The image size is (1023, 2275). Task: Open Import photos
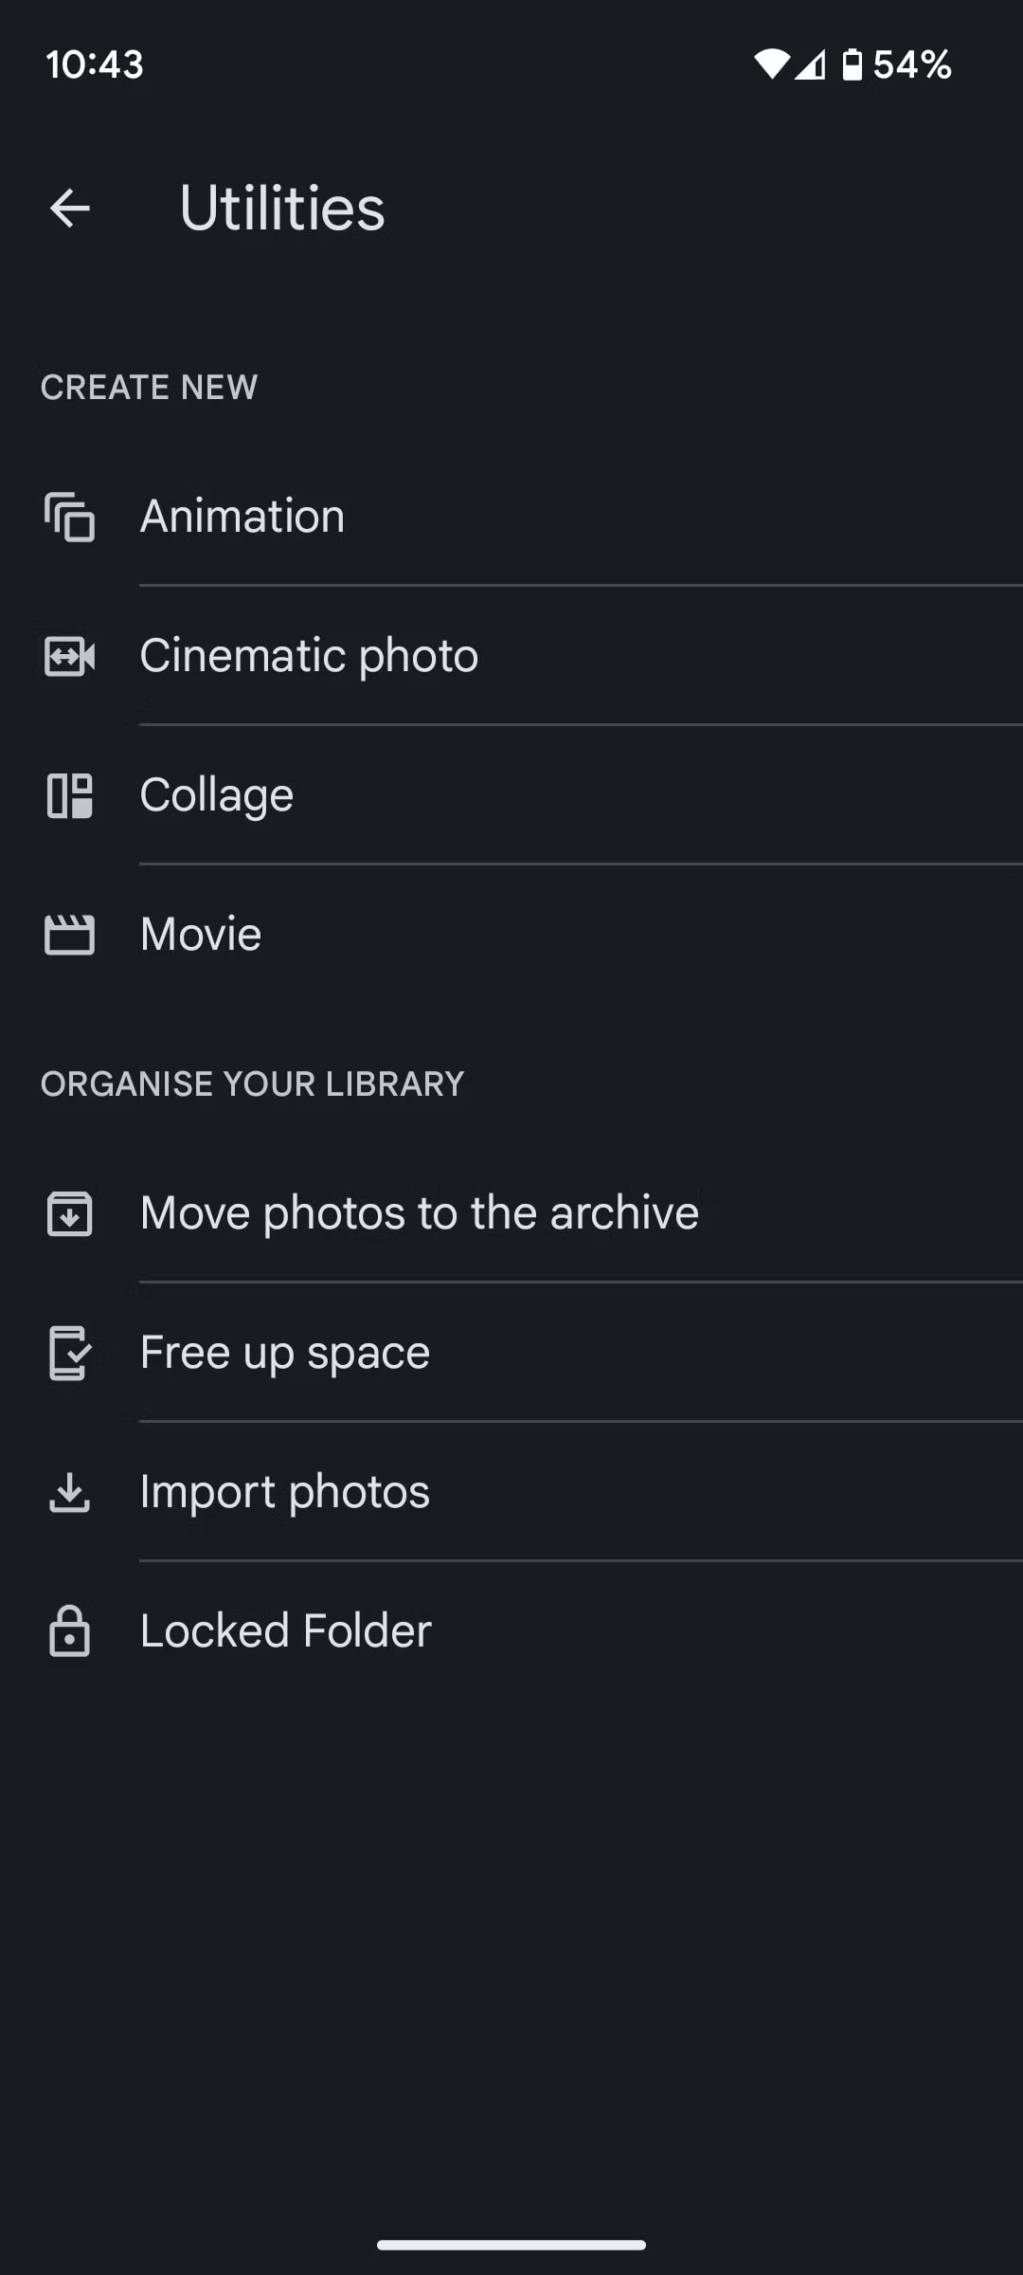click(x=285, y=1492)
